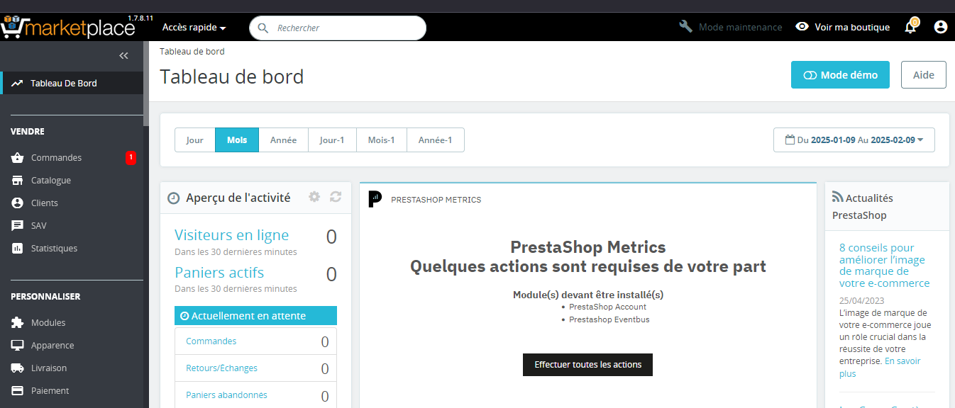Open the Clients sidebar menu
Viewport: 955px width, 408px height.
[x=72, y=203]
